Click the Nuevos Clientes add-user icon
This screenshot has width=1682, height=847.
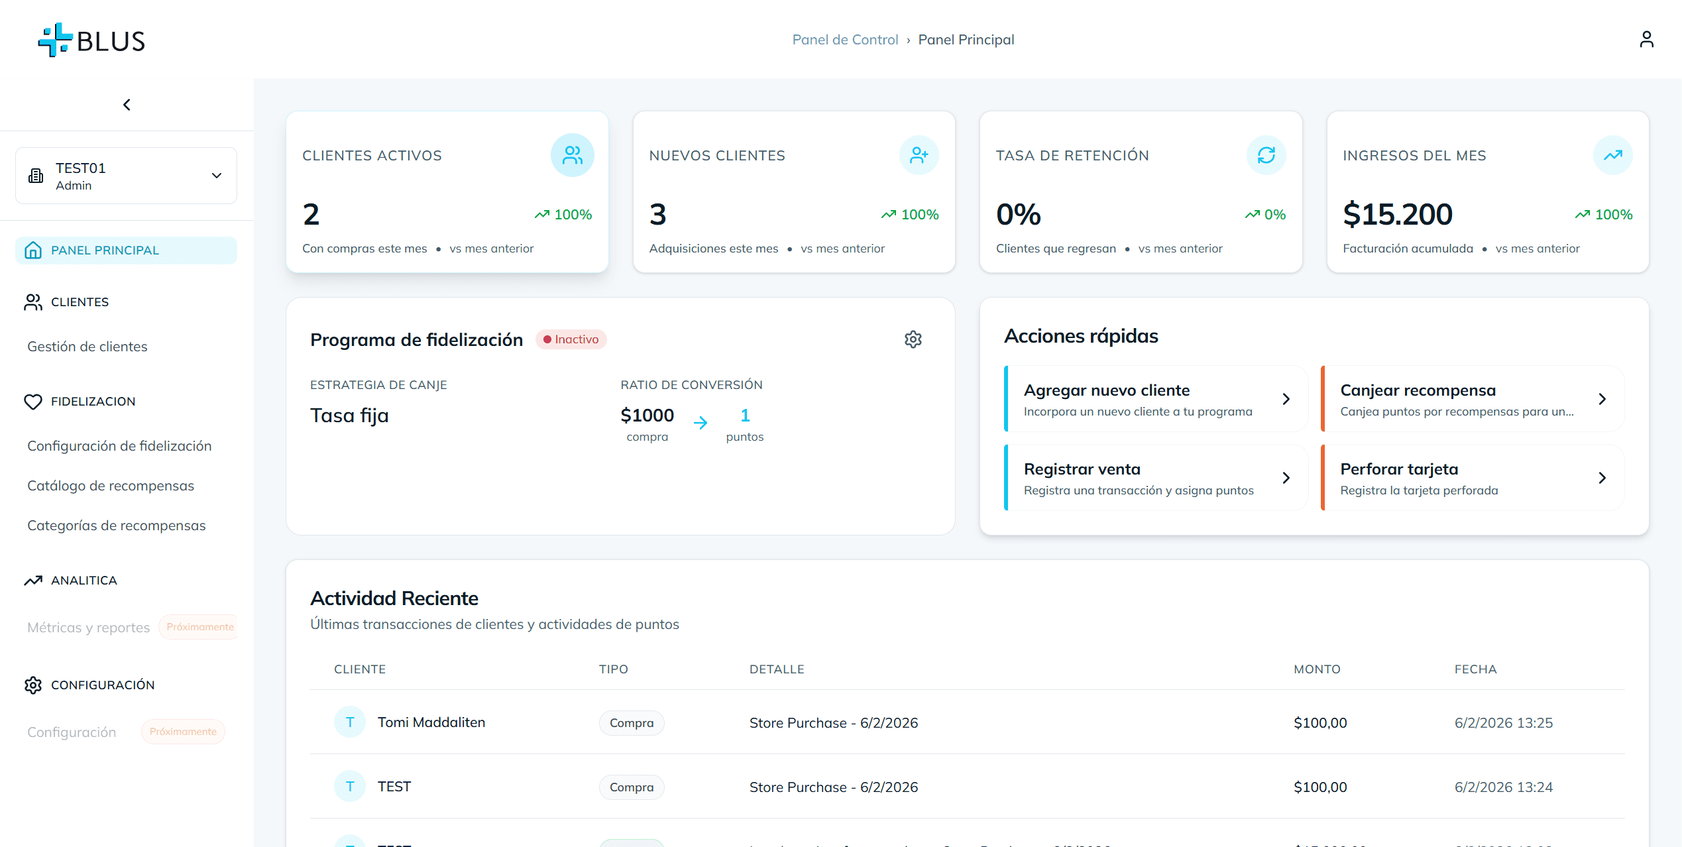click(x=919, y=155)
